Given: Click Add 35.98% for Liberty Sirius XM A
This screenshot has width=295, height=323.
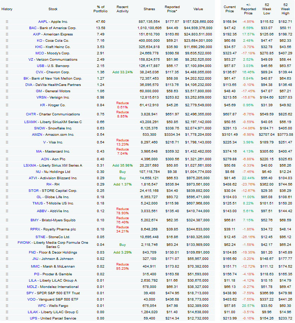Looking at the screenshot, I should tap(123, 166).
